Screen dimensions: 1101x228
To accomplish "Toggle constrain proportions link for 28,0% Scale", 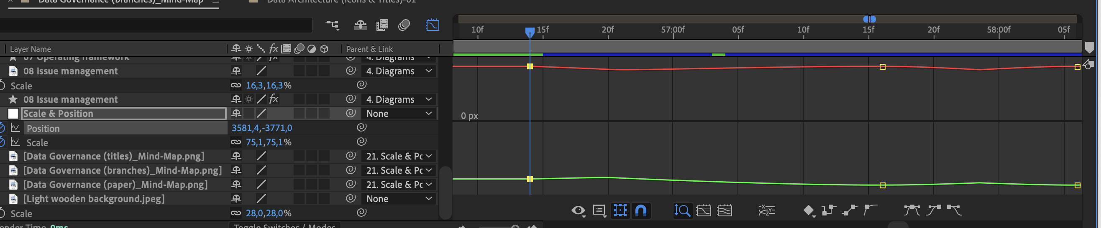I will click(x=236, y=213).
